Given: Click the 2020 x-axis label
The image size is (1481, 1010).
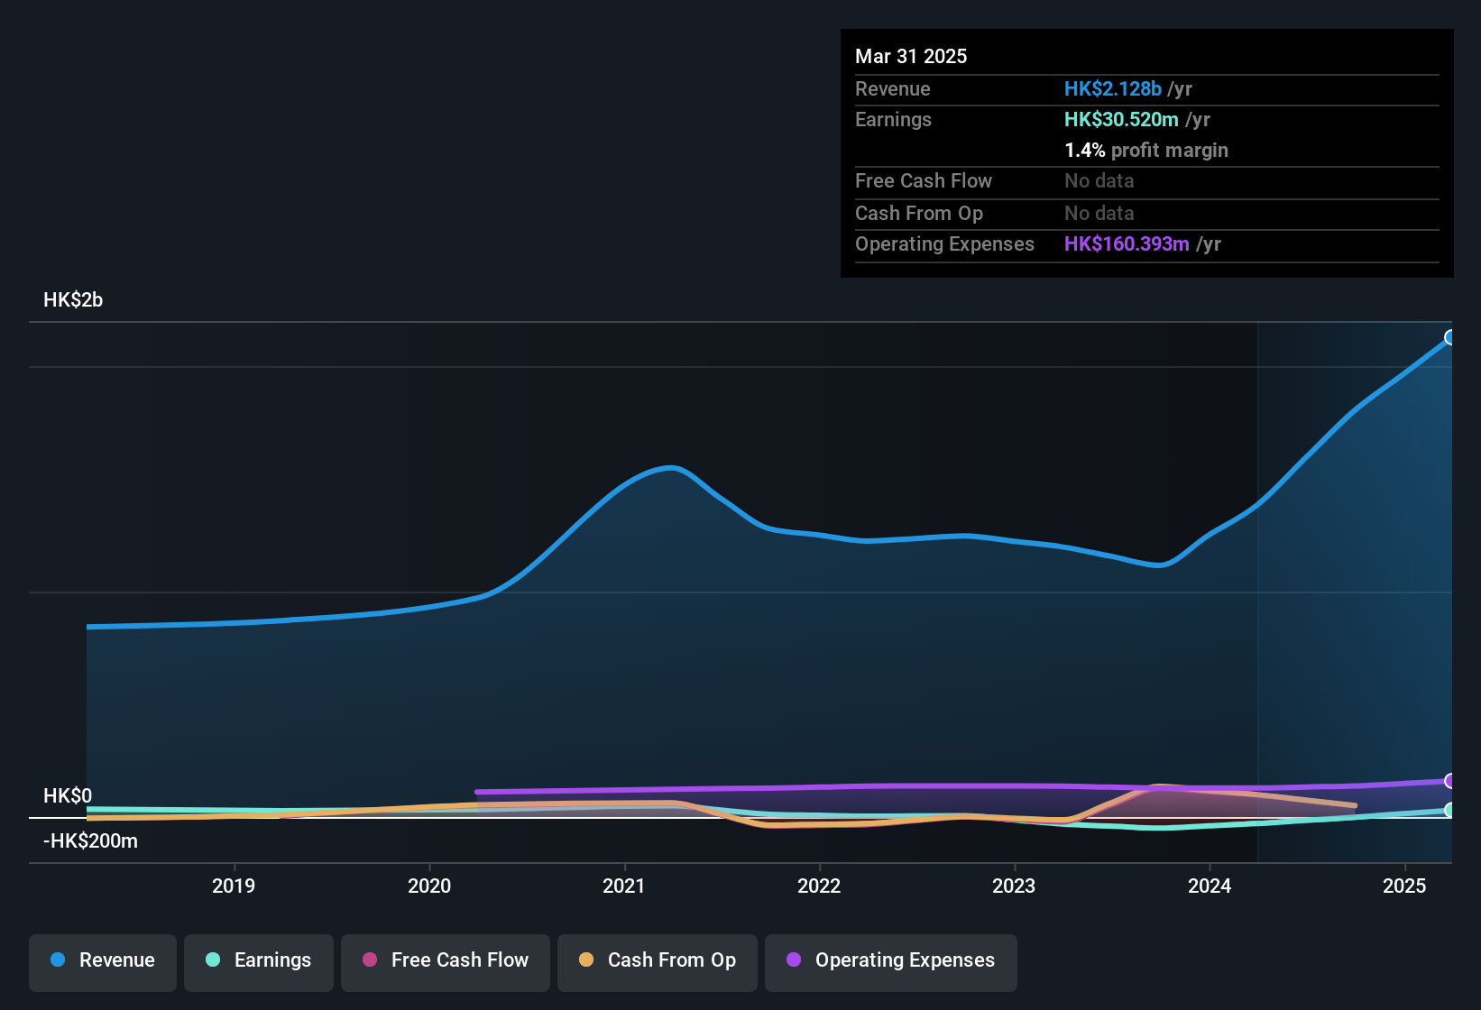Looking at the screenshot, I should pos(429,886).
